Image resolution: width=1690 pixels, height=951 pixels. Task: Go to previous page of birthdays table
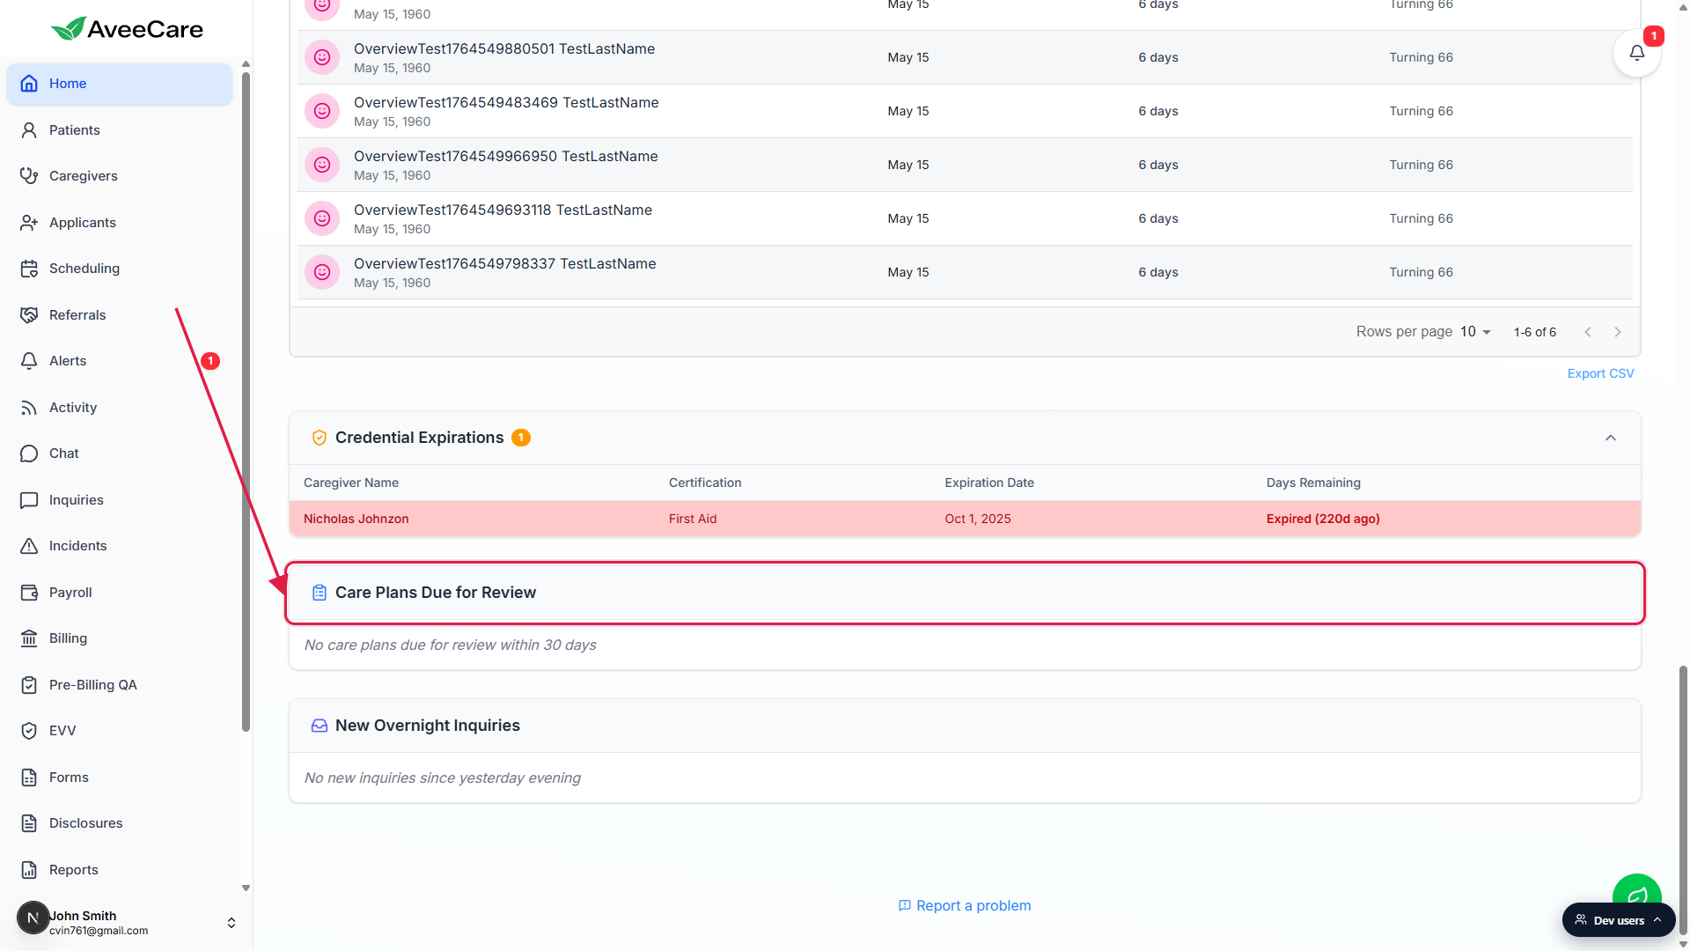click(x=1588, y=332)
